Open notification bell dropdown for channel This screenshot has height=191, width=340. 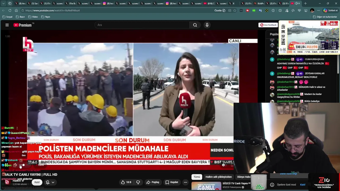coord(50,182)
